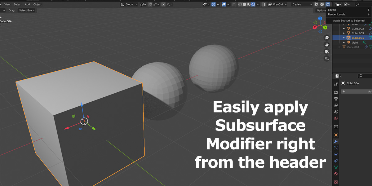372x186 pixels.
Task: Pause viewport render preview
Action: [x=263, y=4]
